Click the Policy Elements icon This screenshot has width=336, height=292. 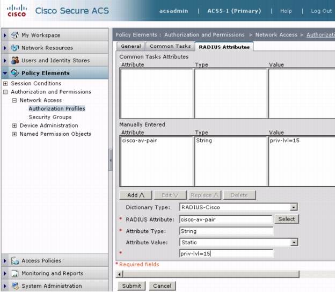(x=15, y=73)
